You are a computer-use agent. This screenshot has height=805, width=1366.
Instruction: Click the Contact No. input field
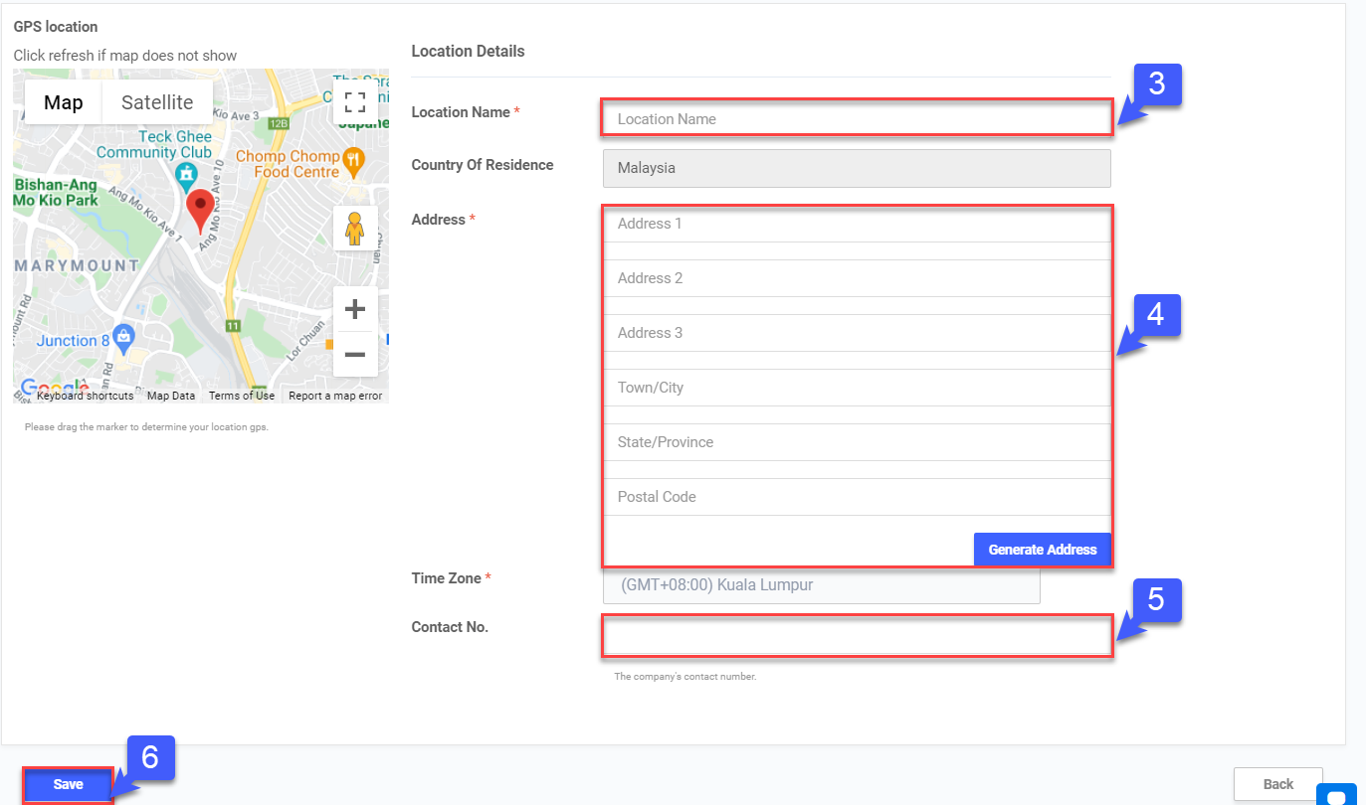856,636
